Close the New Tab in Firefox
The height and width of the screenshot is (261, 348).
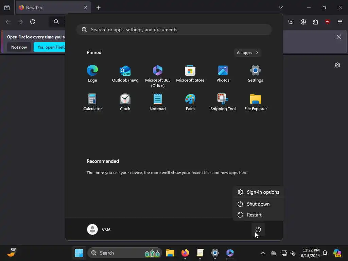click(x=86, y=7)
